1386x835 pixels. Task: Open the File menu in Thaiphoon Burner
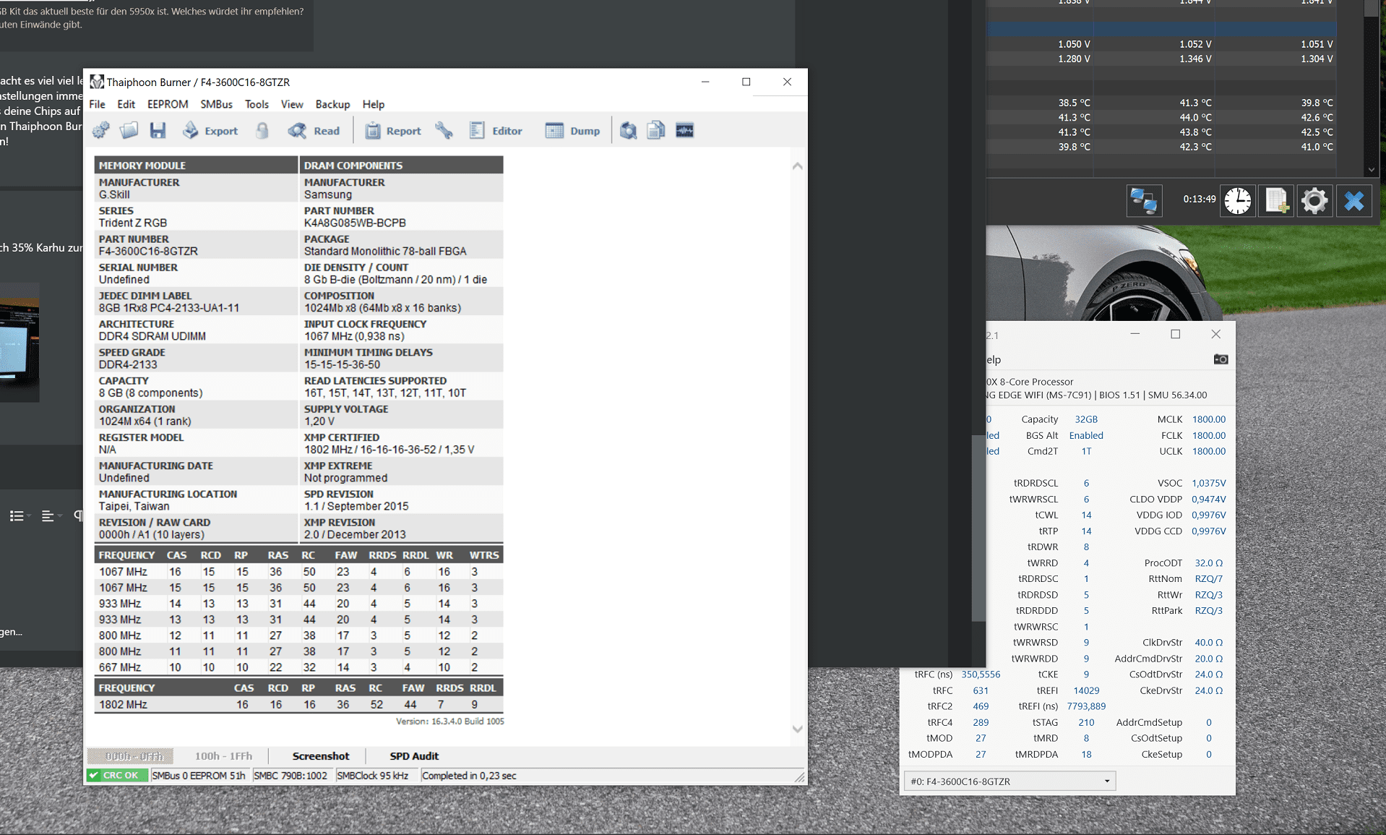pos(97,104)
